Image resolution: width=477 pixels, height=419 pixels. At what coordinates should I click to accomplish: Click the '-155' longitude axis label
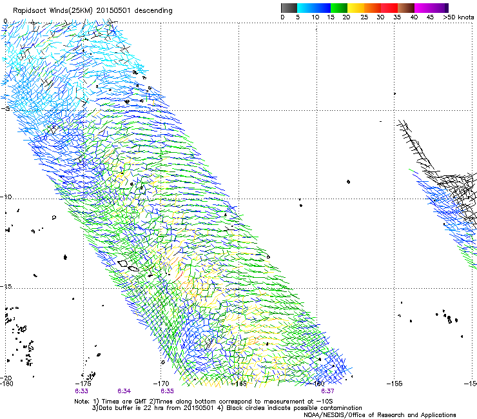[x=394, y=384]
